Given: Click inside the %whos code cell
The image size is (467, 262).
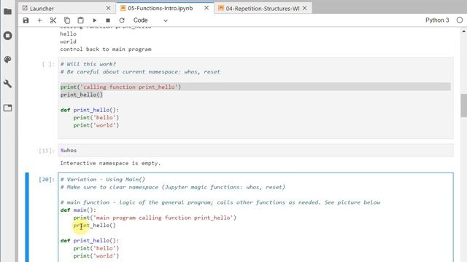Looking at the screenshot, I should (255, 151).
